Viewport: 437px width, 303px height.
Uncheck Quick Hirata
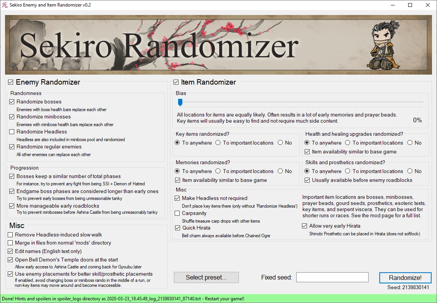tap(178, 228)
